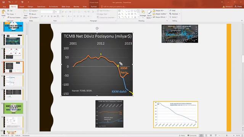Collapse the ribbon with the chevron

242,21
